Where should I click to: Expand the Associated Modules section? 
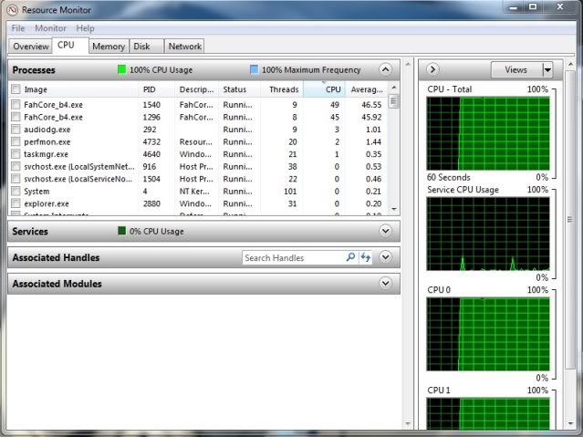(386, 284)
